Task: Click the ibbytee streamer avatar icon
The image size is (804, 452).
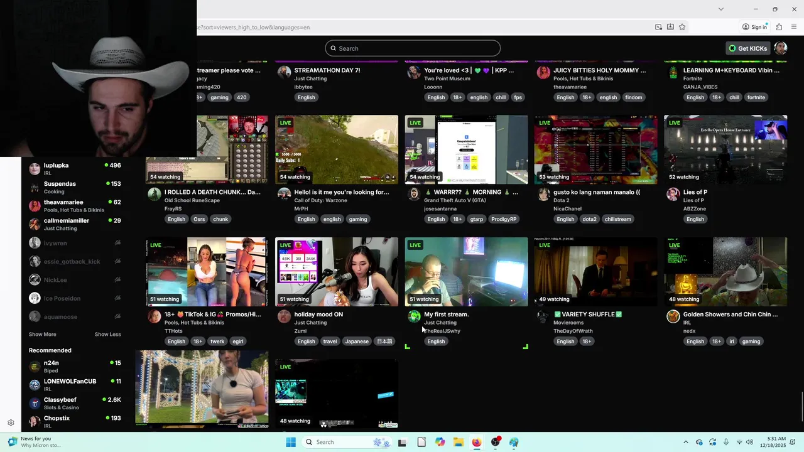Action: click(285, 72)
